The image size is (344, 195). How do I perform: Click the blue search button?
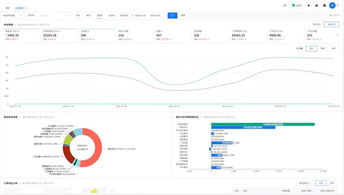tap(172, 15)
